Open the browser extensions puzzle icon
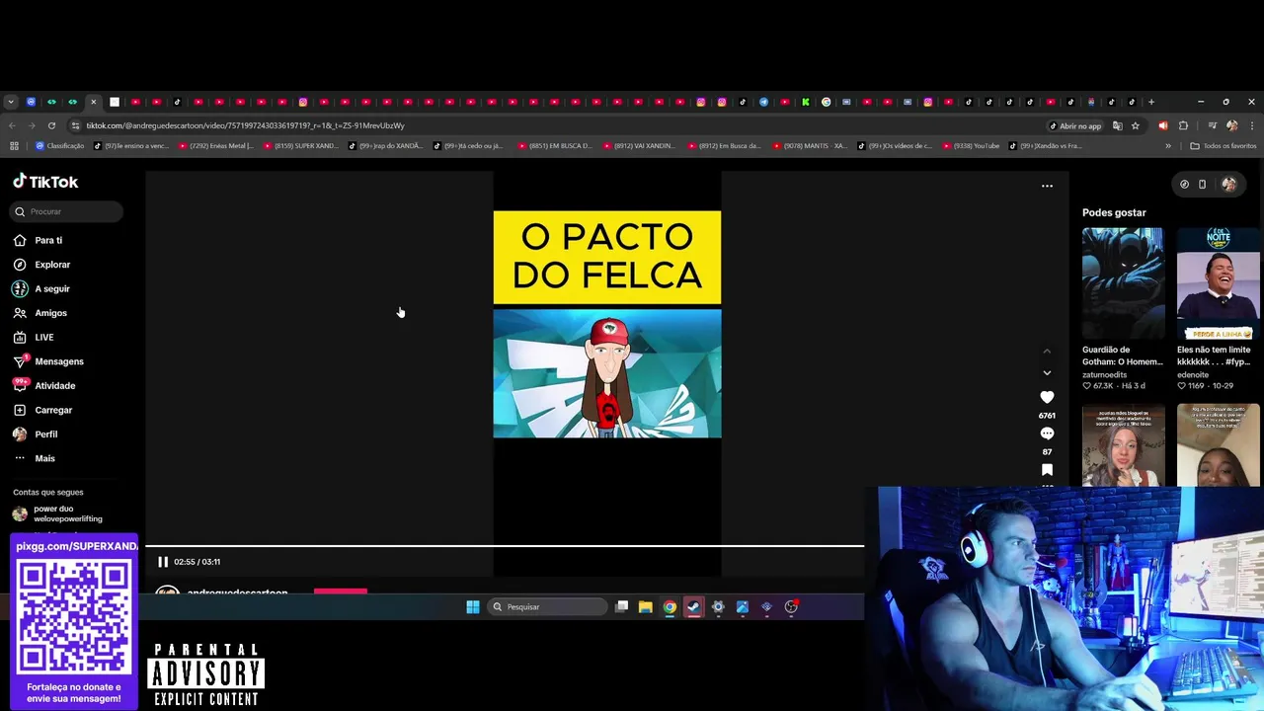 [x=1183, y=125]
